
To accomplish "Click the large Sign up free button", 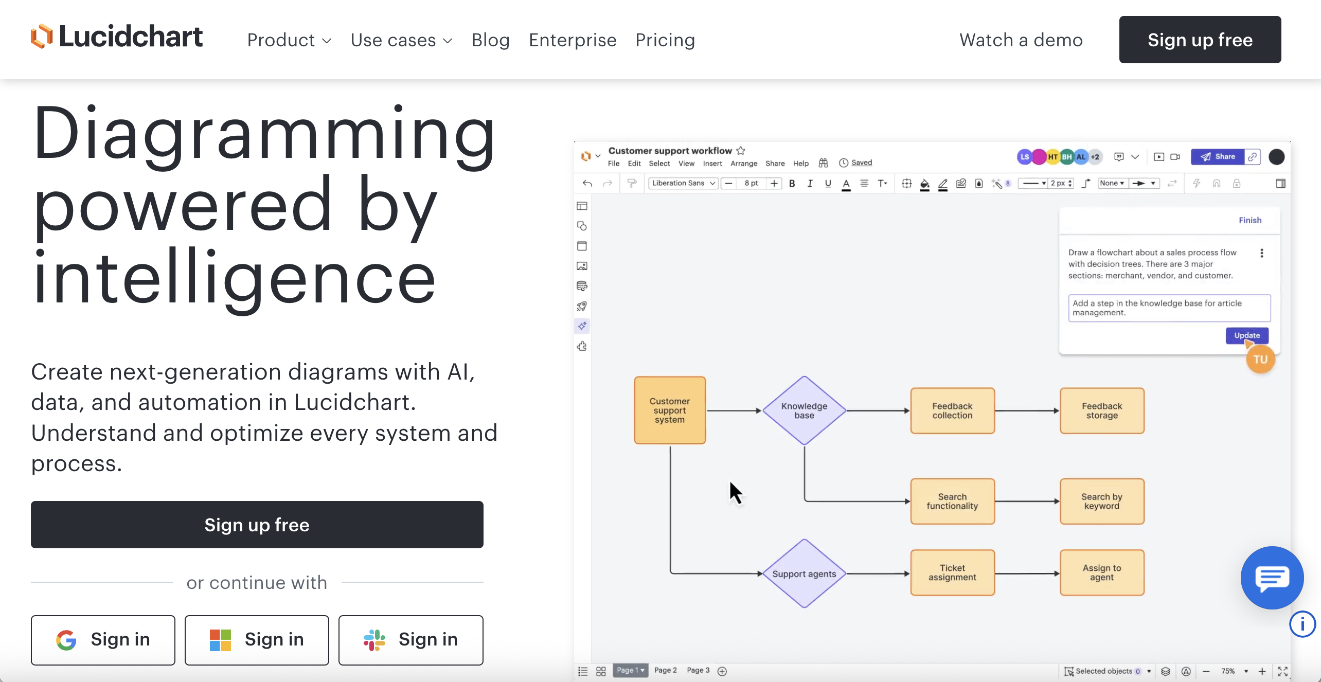I will point(257,525).
